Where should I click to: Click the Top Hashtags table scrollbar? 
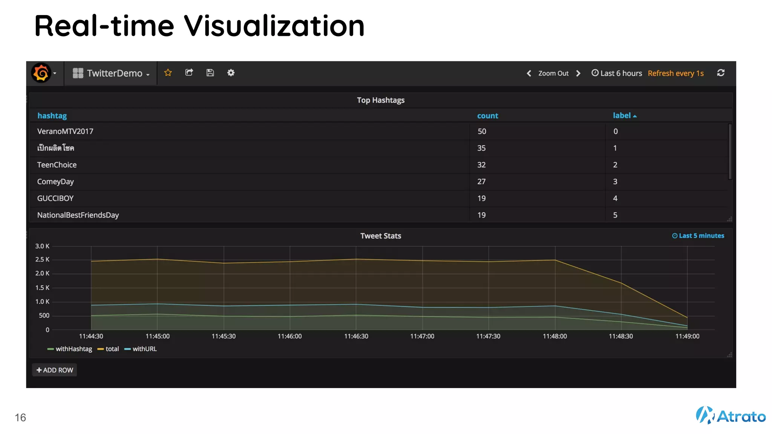coord(730,151)
